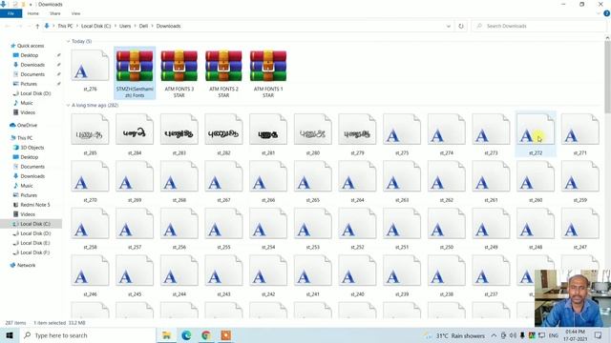Open the notification center icon
The image size is (611, 343).
pyautogui.click(x=599, y=335)
